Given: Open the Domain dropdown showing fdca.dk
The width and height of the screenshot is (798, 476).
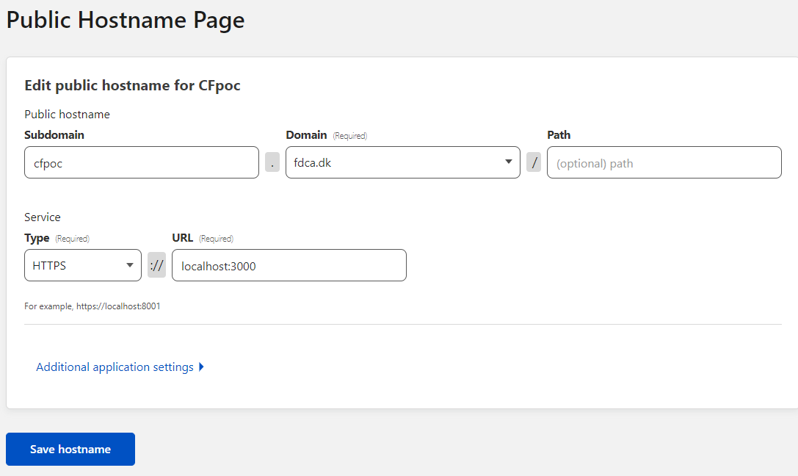Looking at the screenshot, I should tap(402, 162).
